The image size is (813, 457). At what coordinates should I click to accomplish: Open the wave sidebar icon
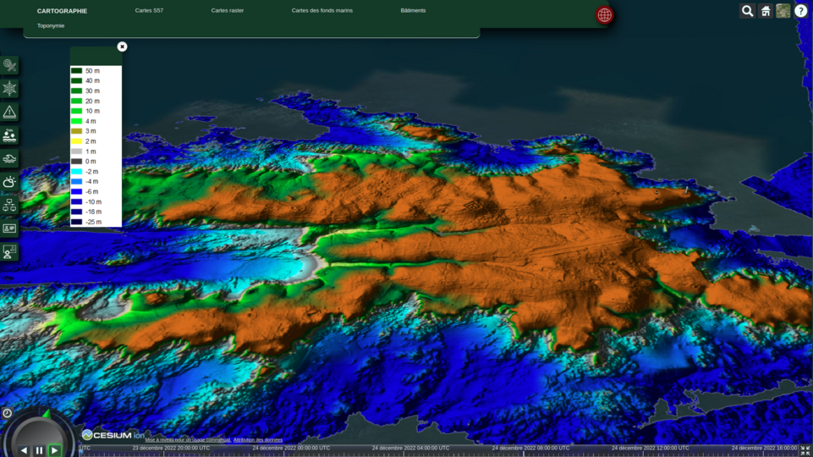coord(9,159)
